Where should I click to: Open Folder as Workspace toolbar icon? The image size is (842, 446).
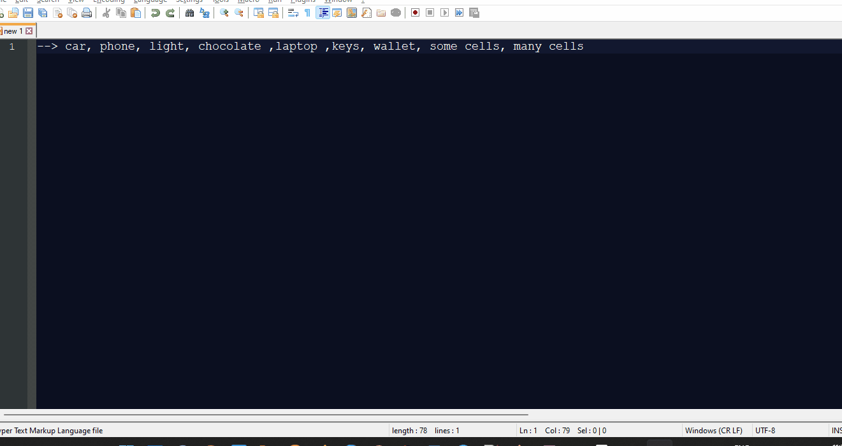pyautogui.click(x=381, y=13)
